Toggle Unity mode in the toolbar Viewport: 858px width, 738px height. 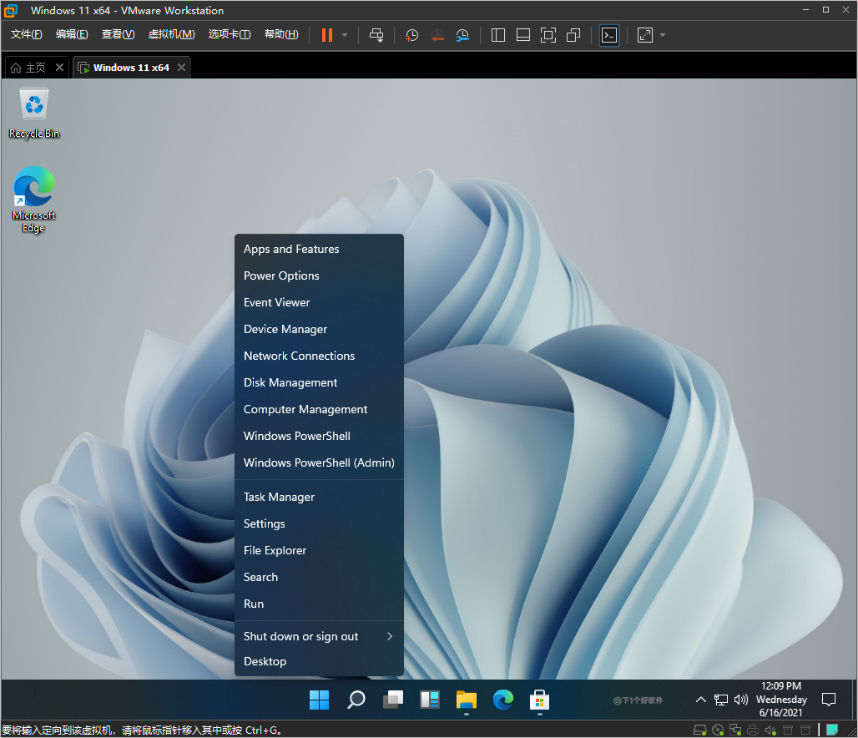pyautogui.click(x=573, y=35)
